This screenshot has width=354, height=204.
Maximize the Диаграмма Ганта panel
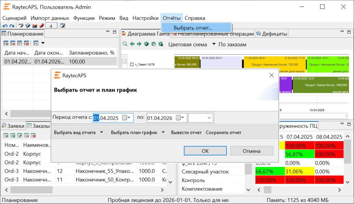349,32
